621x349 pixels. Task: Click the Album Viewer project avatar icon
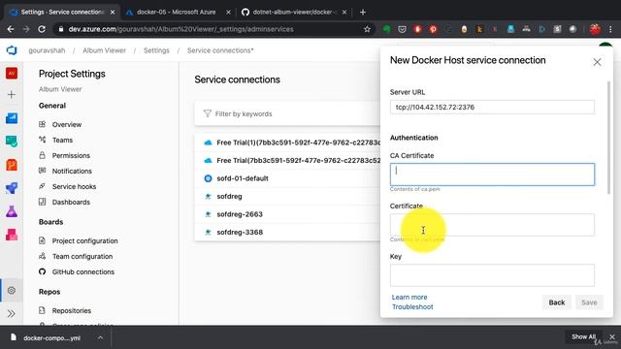(12, 74)
